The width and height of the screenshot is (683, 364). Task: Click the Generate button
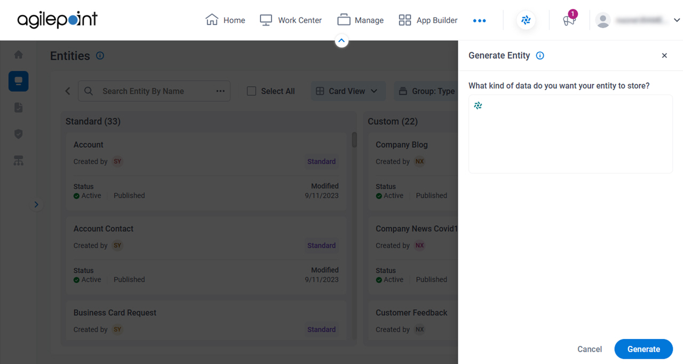tap(644, 349)
